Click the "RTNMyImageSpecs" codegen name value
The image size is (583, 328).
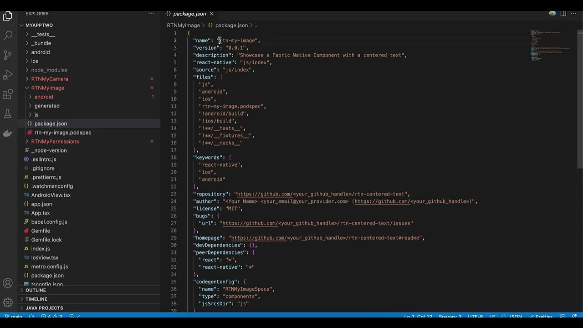(247, 289)
